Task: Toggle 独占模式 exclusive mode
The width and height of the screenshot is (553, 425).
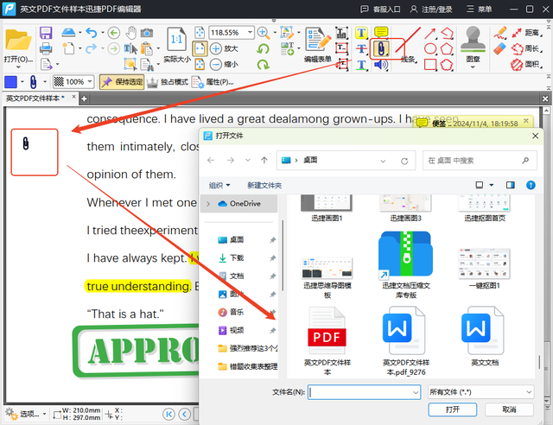Action: [168, 82]
